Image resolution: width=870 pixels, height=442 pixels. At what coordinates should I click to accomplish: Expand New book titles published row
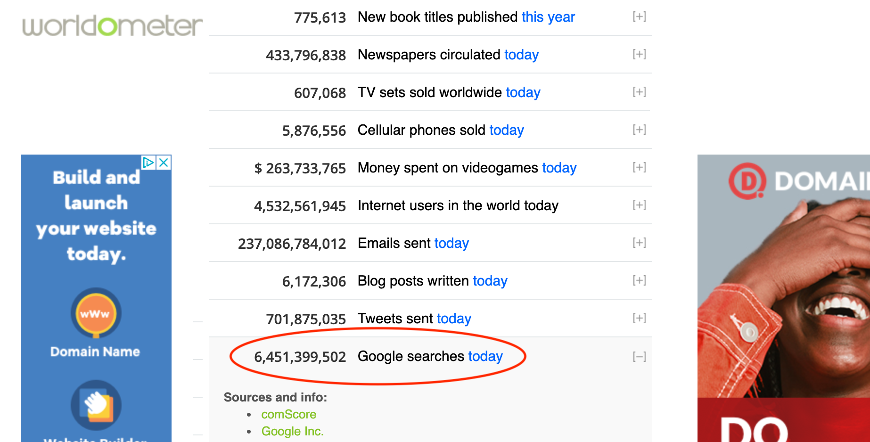coord(640,16)
